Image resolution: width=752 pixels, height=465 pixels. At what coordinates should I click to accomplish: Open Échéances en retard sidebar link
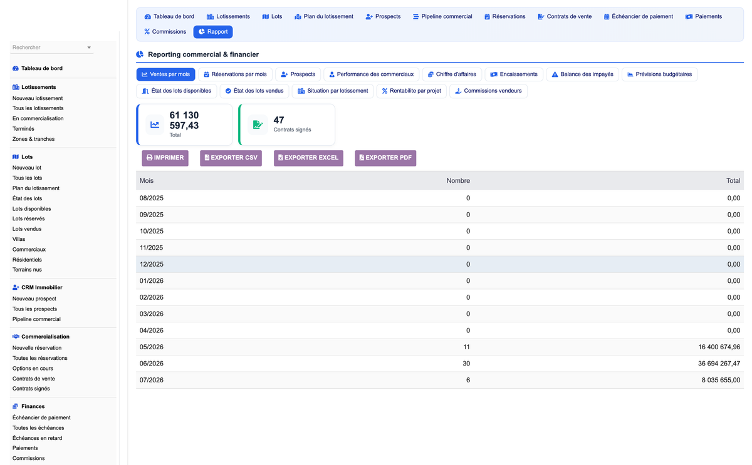pos(38,438)
